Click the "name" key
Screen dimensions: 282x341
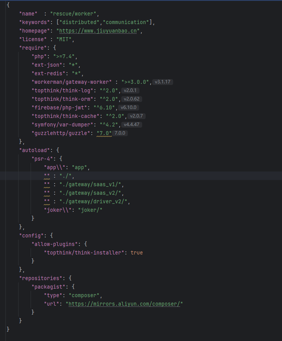(x=28, y=14)
